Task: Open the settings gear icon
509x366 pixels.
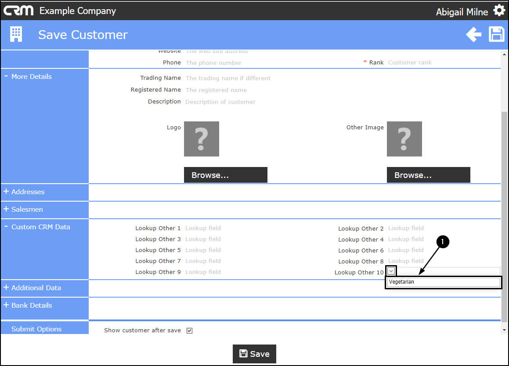Action: tap(499, 11)
